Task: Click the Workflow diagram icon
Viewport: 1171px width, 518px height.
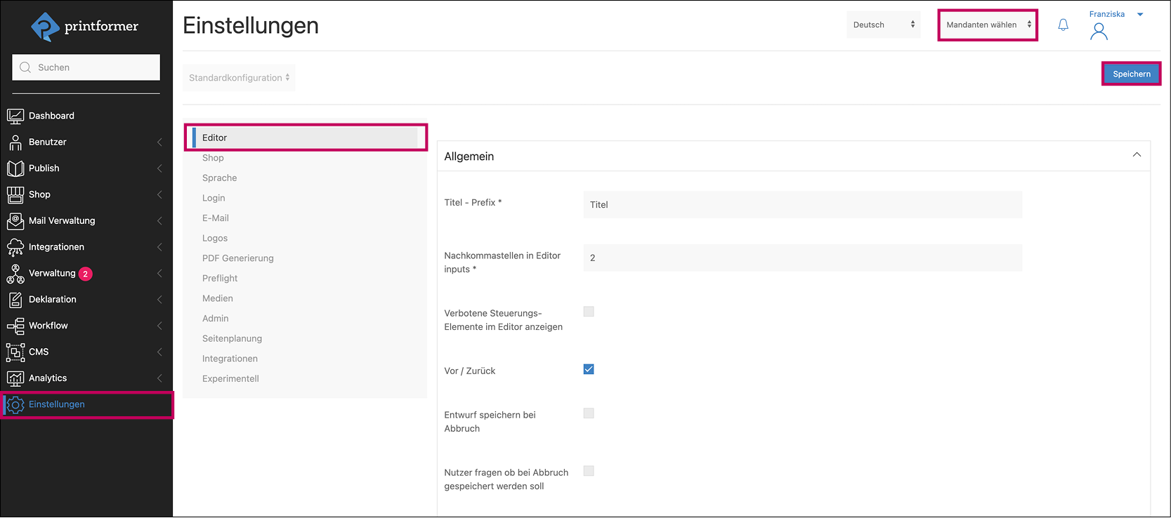Action: coord(15,326)
